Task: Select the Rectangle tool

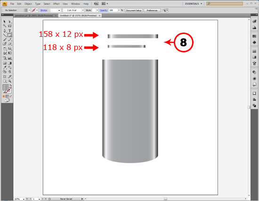Action: coord(10,35)
